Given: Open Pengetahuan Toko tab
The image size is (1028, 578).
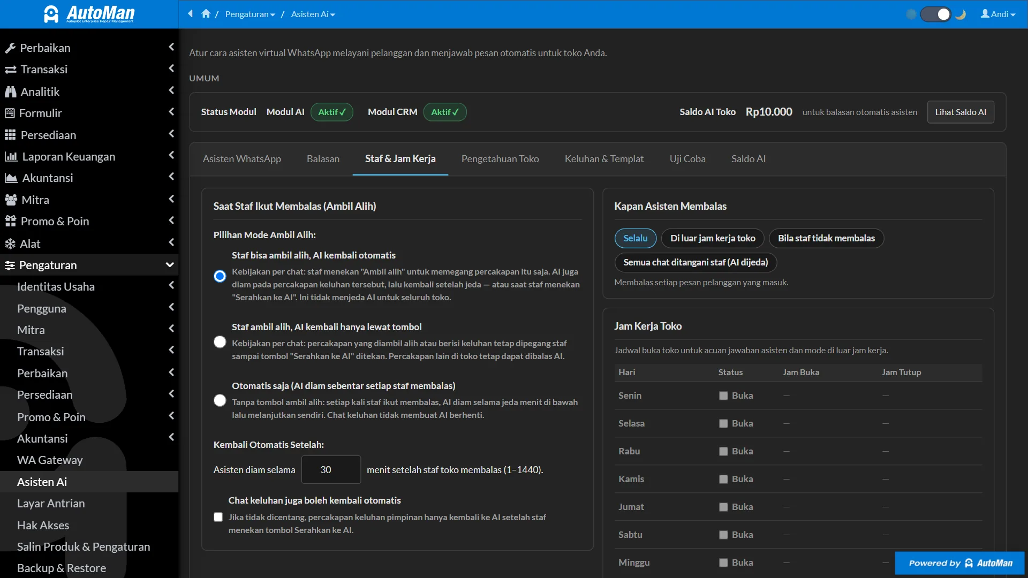Looking at the screenshot, I should pyautogui.click(x=500, y=159).
